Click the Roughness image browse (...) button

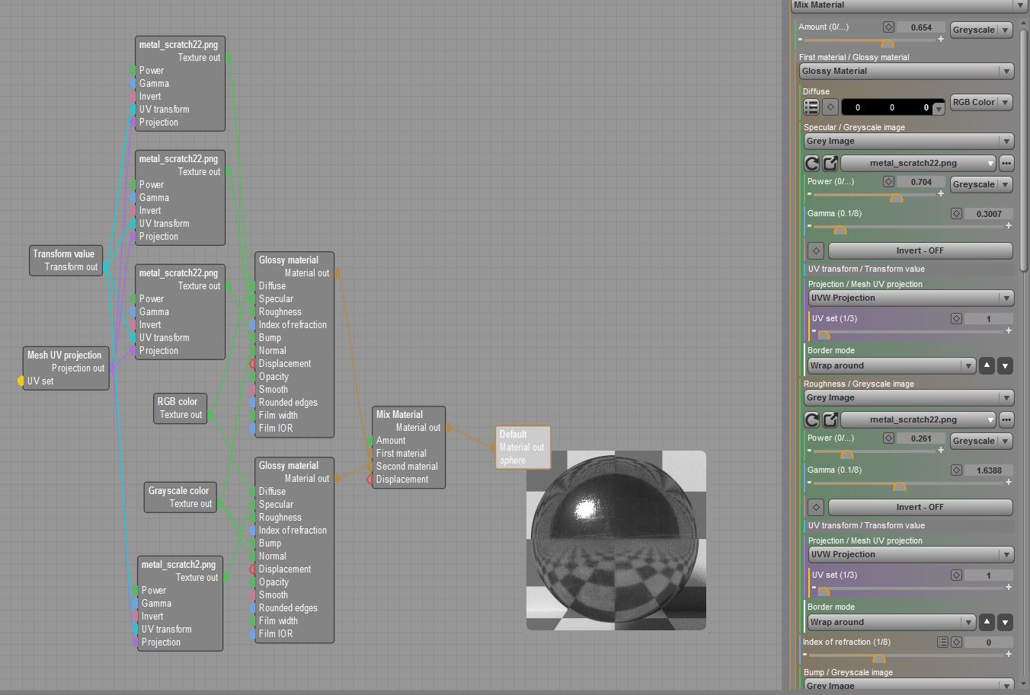pos(1006,419)
